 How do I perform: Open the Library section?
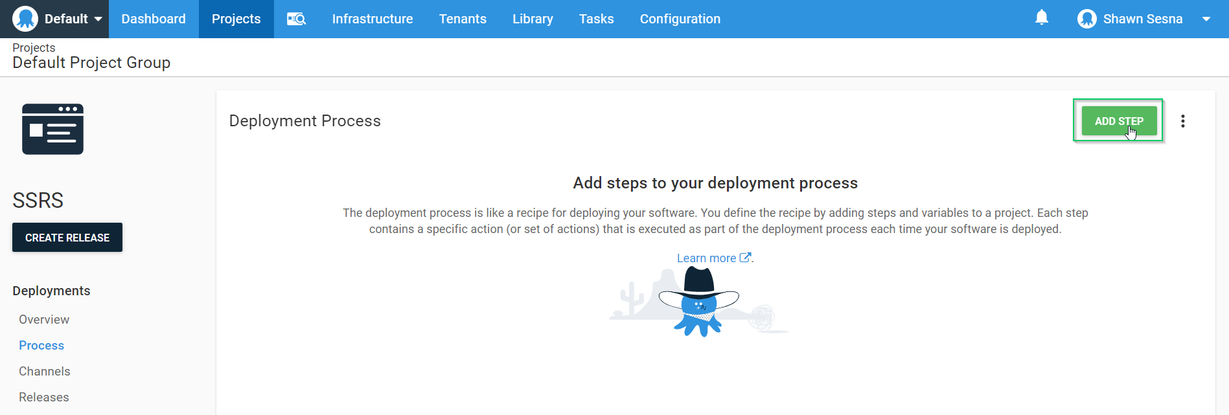pyautogui.click(x=533, y=19)
